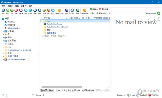This screenshot has height=98, width=162.
Task: Click 全部取消选中 to uncheck all
Action: pyautogui.click(x=88, y=90)
